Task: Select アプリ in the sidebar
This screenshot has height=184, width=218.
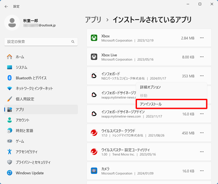Action: (x=41, y=109)
